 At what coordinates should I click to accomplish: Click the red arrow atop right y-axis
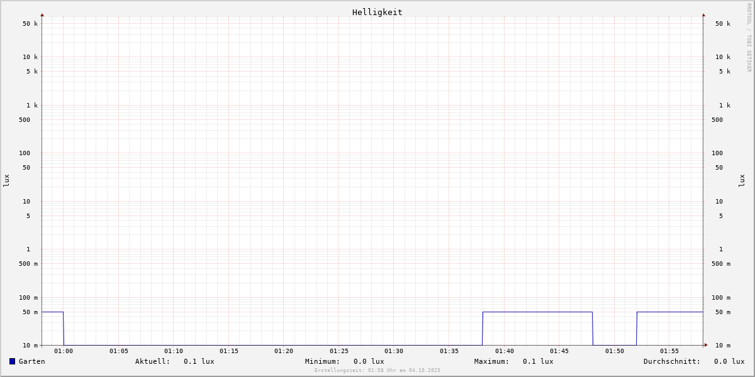(703, 14)
